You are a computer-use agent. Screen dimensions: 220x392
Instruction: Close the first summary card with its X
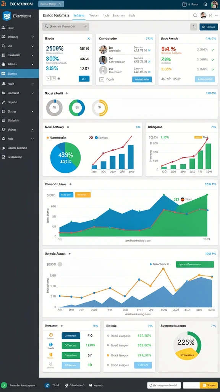click(x=89, y=39)
